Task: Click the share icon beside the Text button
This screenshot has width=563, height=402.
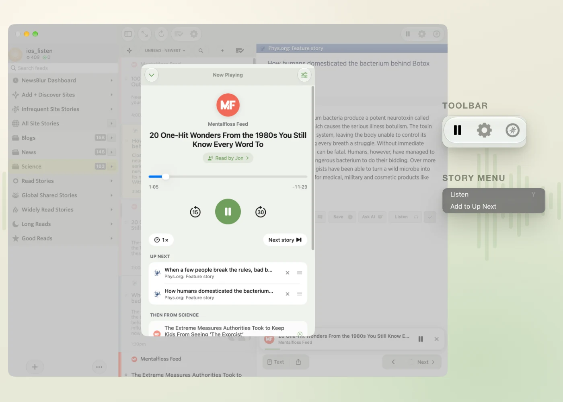Action: coord(298,362)
